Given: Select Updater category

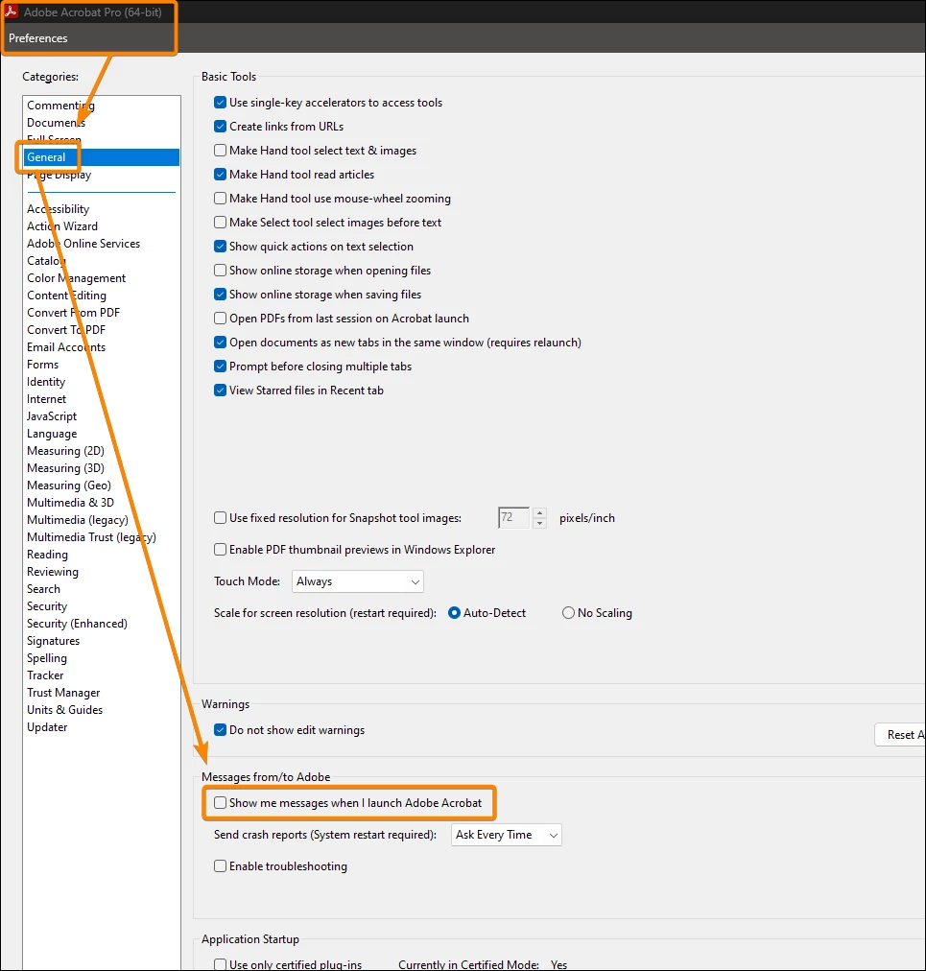Looking at the screenshot, I should (x=46, y=727).
